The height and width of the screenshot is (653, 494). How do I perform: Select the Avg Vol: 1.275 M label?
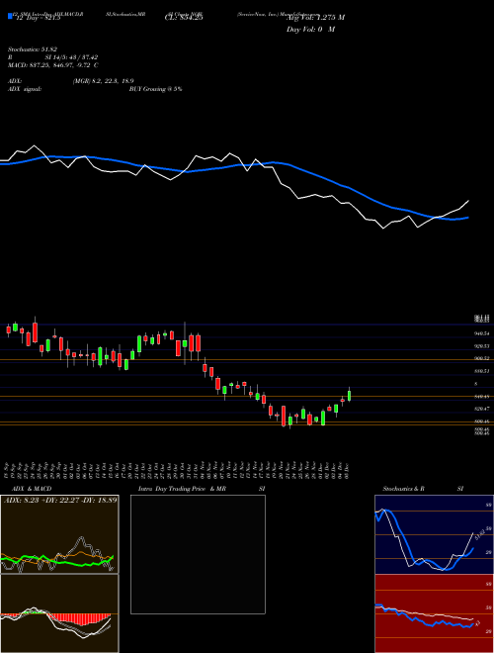[x=315, y=18]
